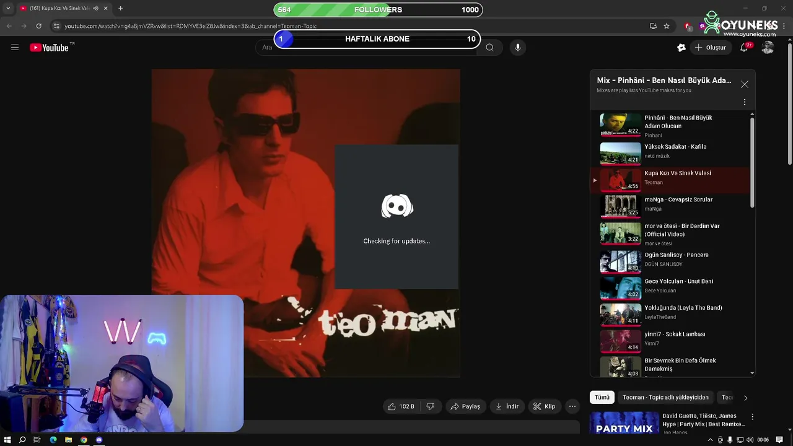Screen dimensions: 793x446
Task: Open options for the Party Mix video
Action: click(x=752, y=417)
